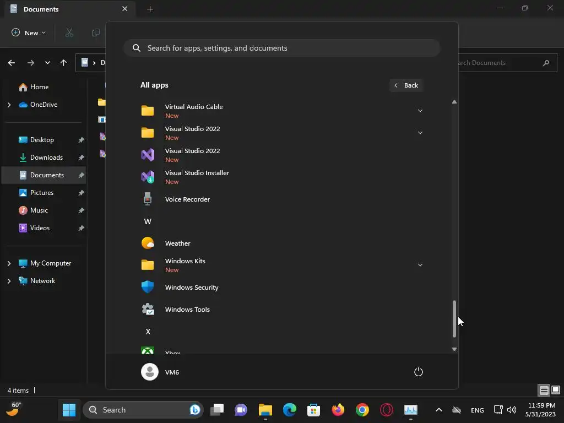
Task: Open Task View from taskbar
Action: click(217, 410)
